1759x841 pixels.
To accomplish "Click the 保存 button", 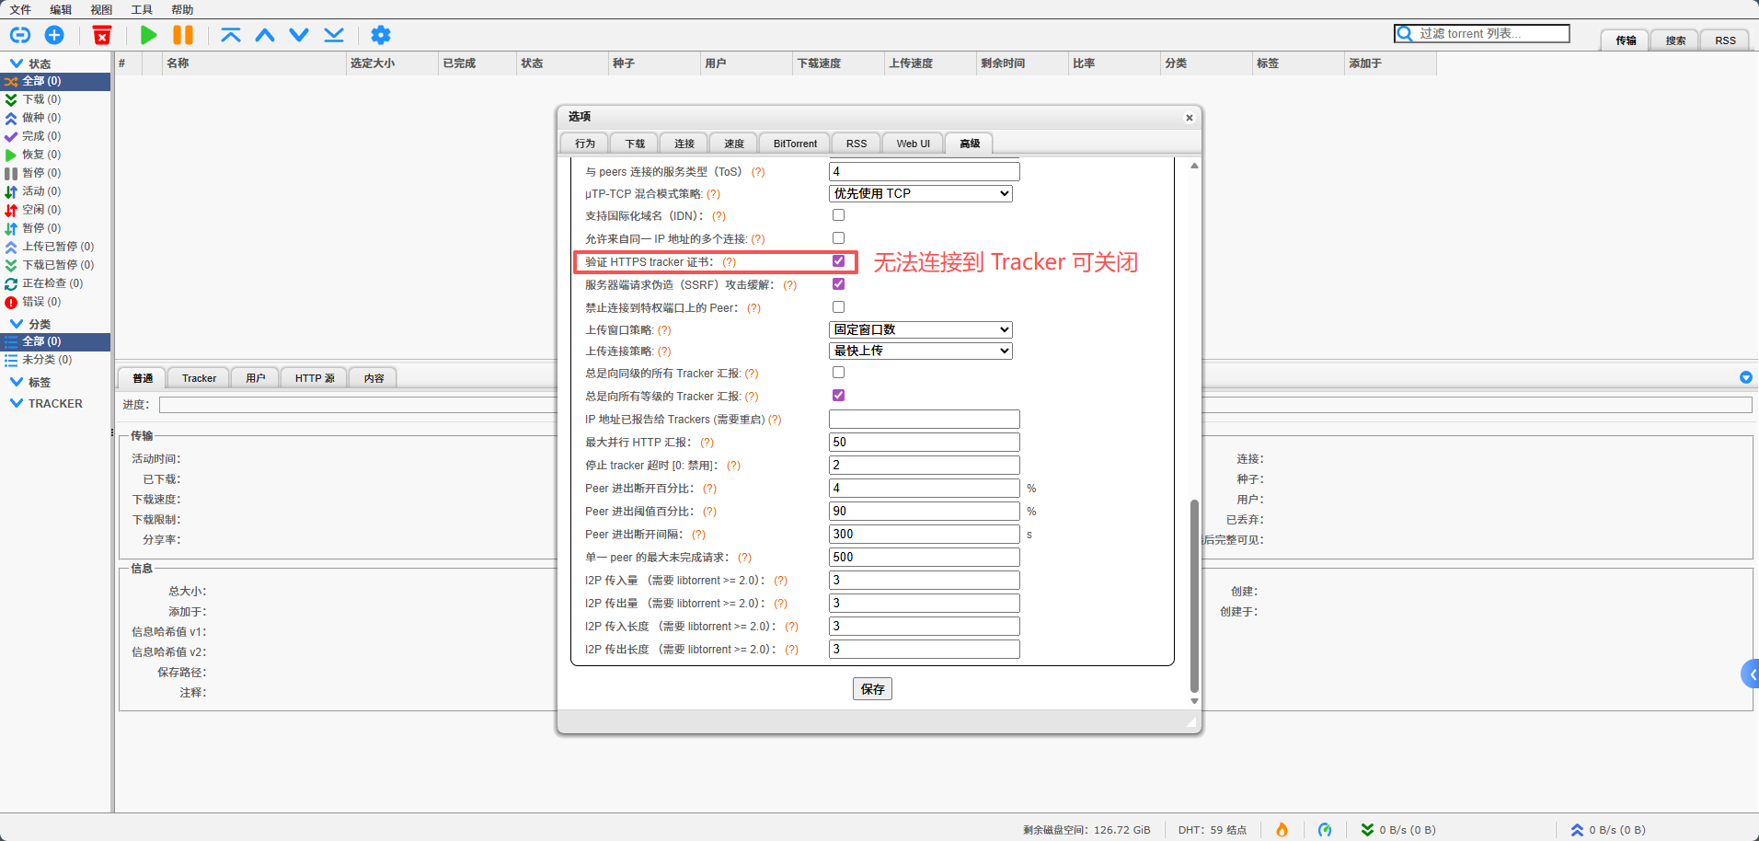I will point(871,689).
